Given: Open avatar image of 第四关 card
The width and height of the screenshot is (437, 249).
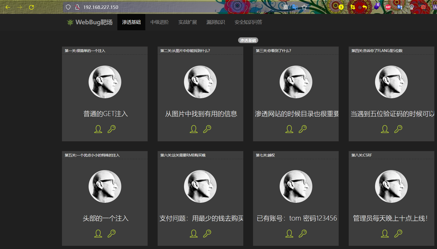Looking at the screenshot, I should coord(391,82).
